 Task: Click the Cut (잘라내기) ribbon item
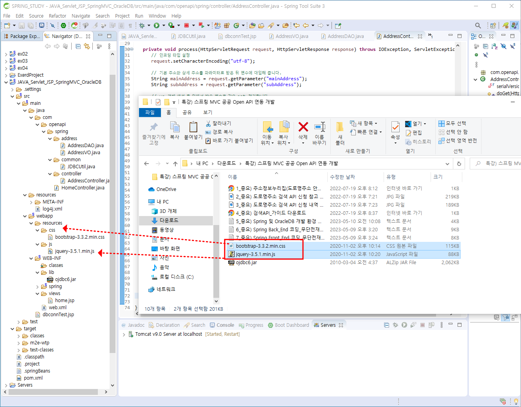point(218,123)
